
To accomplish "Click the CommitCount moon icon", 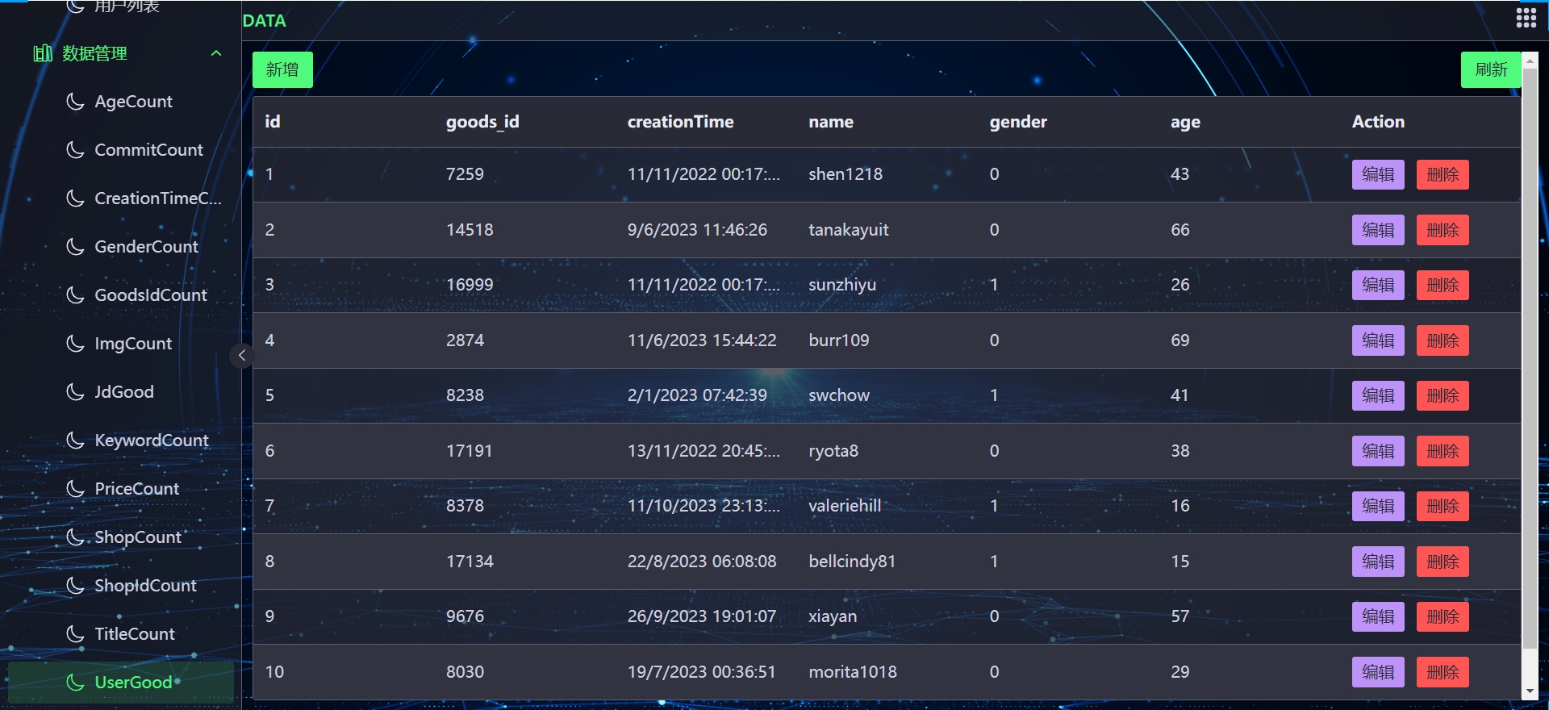I will coord(75,150).
